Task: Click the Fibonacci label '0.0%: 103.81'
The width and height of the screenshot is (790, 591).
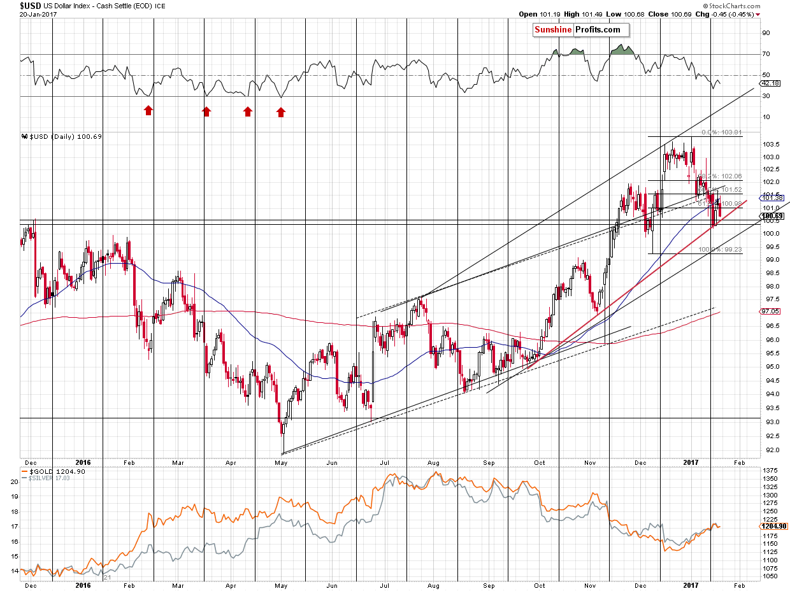Action: pos(721,132)
